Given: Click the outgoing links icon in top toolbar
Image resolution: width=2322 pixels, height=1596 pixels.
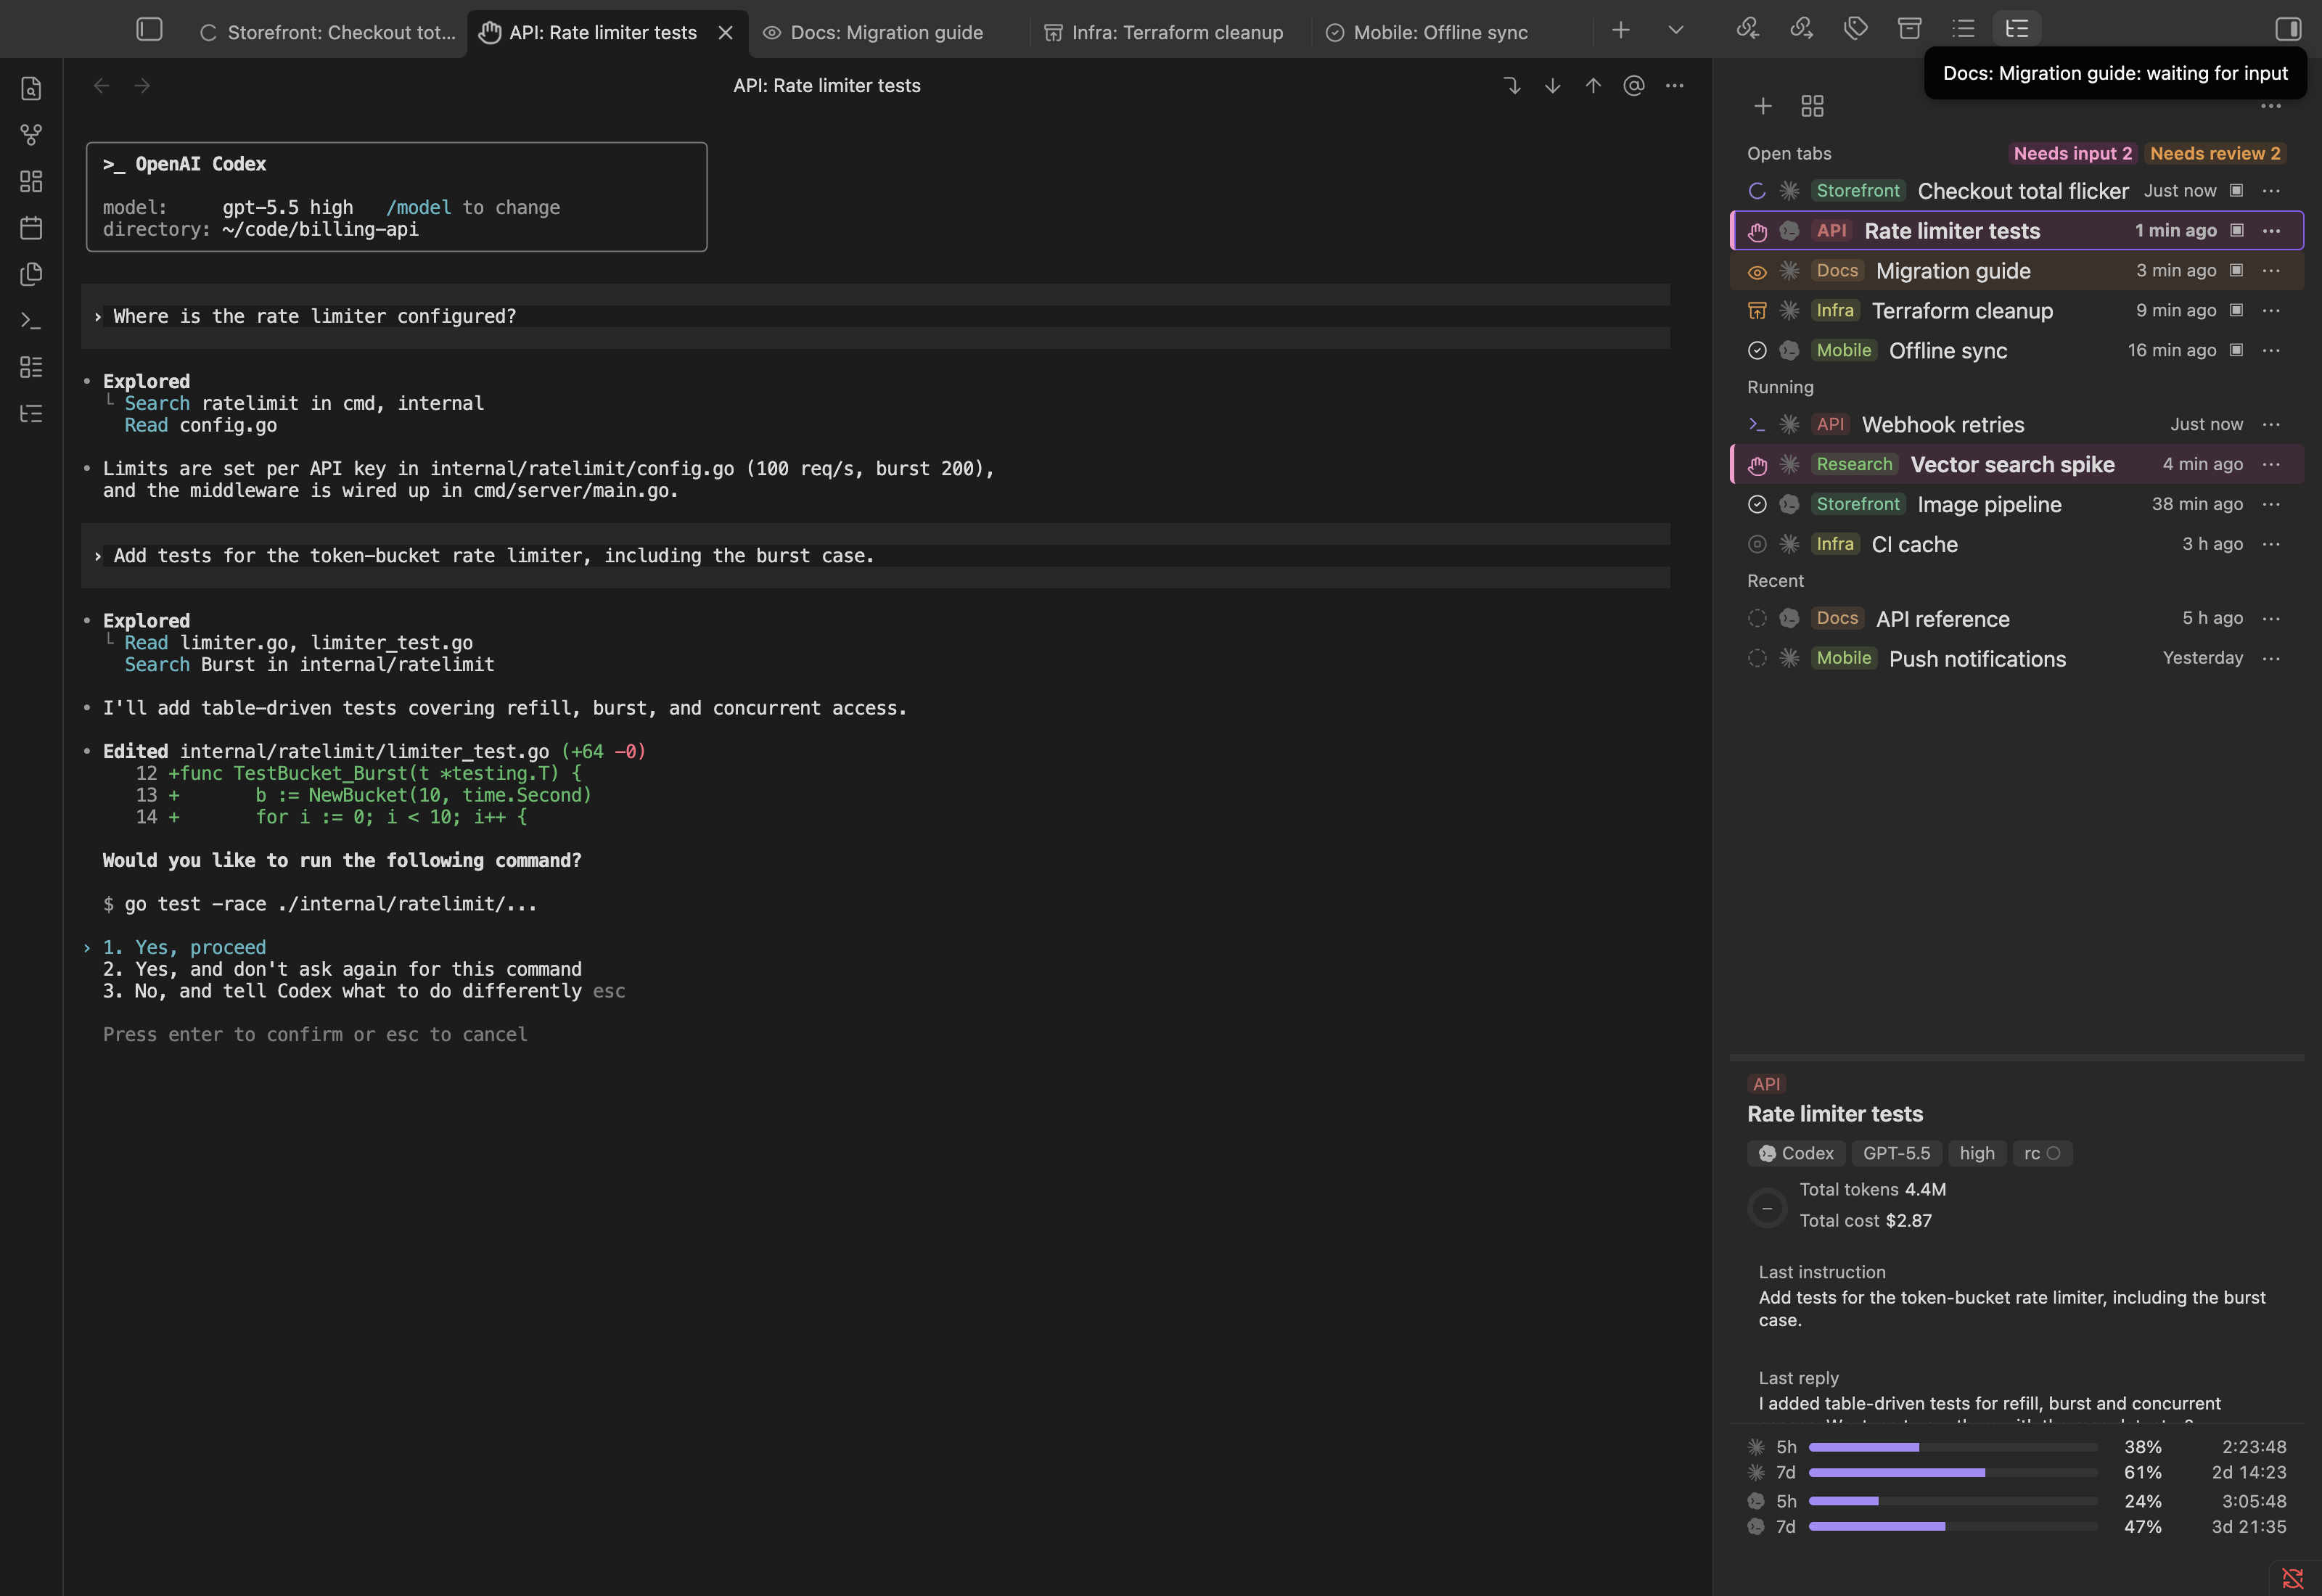Looking at the screenshot, I should pyautogui.click(x=1801, y=29).
